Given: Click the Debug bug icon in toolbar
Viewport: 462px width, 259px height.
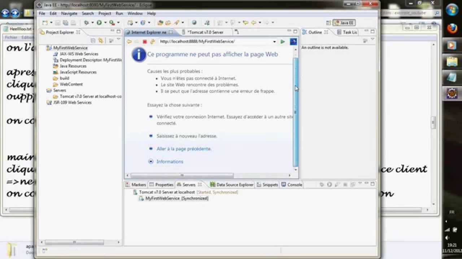Looking at the screenshot, I should coord(86,23).
